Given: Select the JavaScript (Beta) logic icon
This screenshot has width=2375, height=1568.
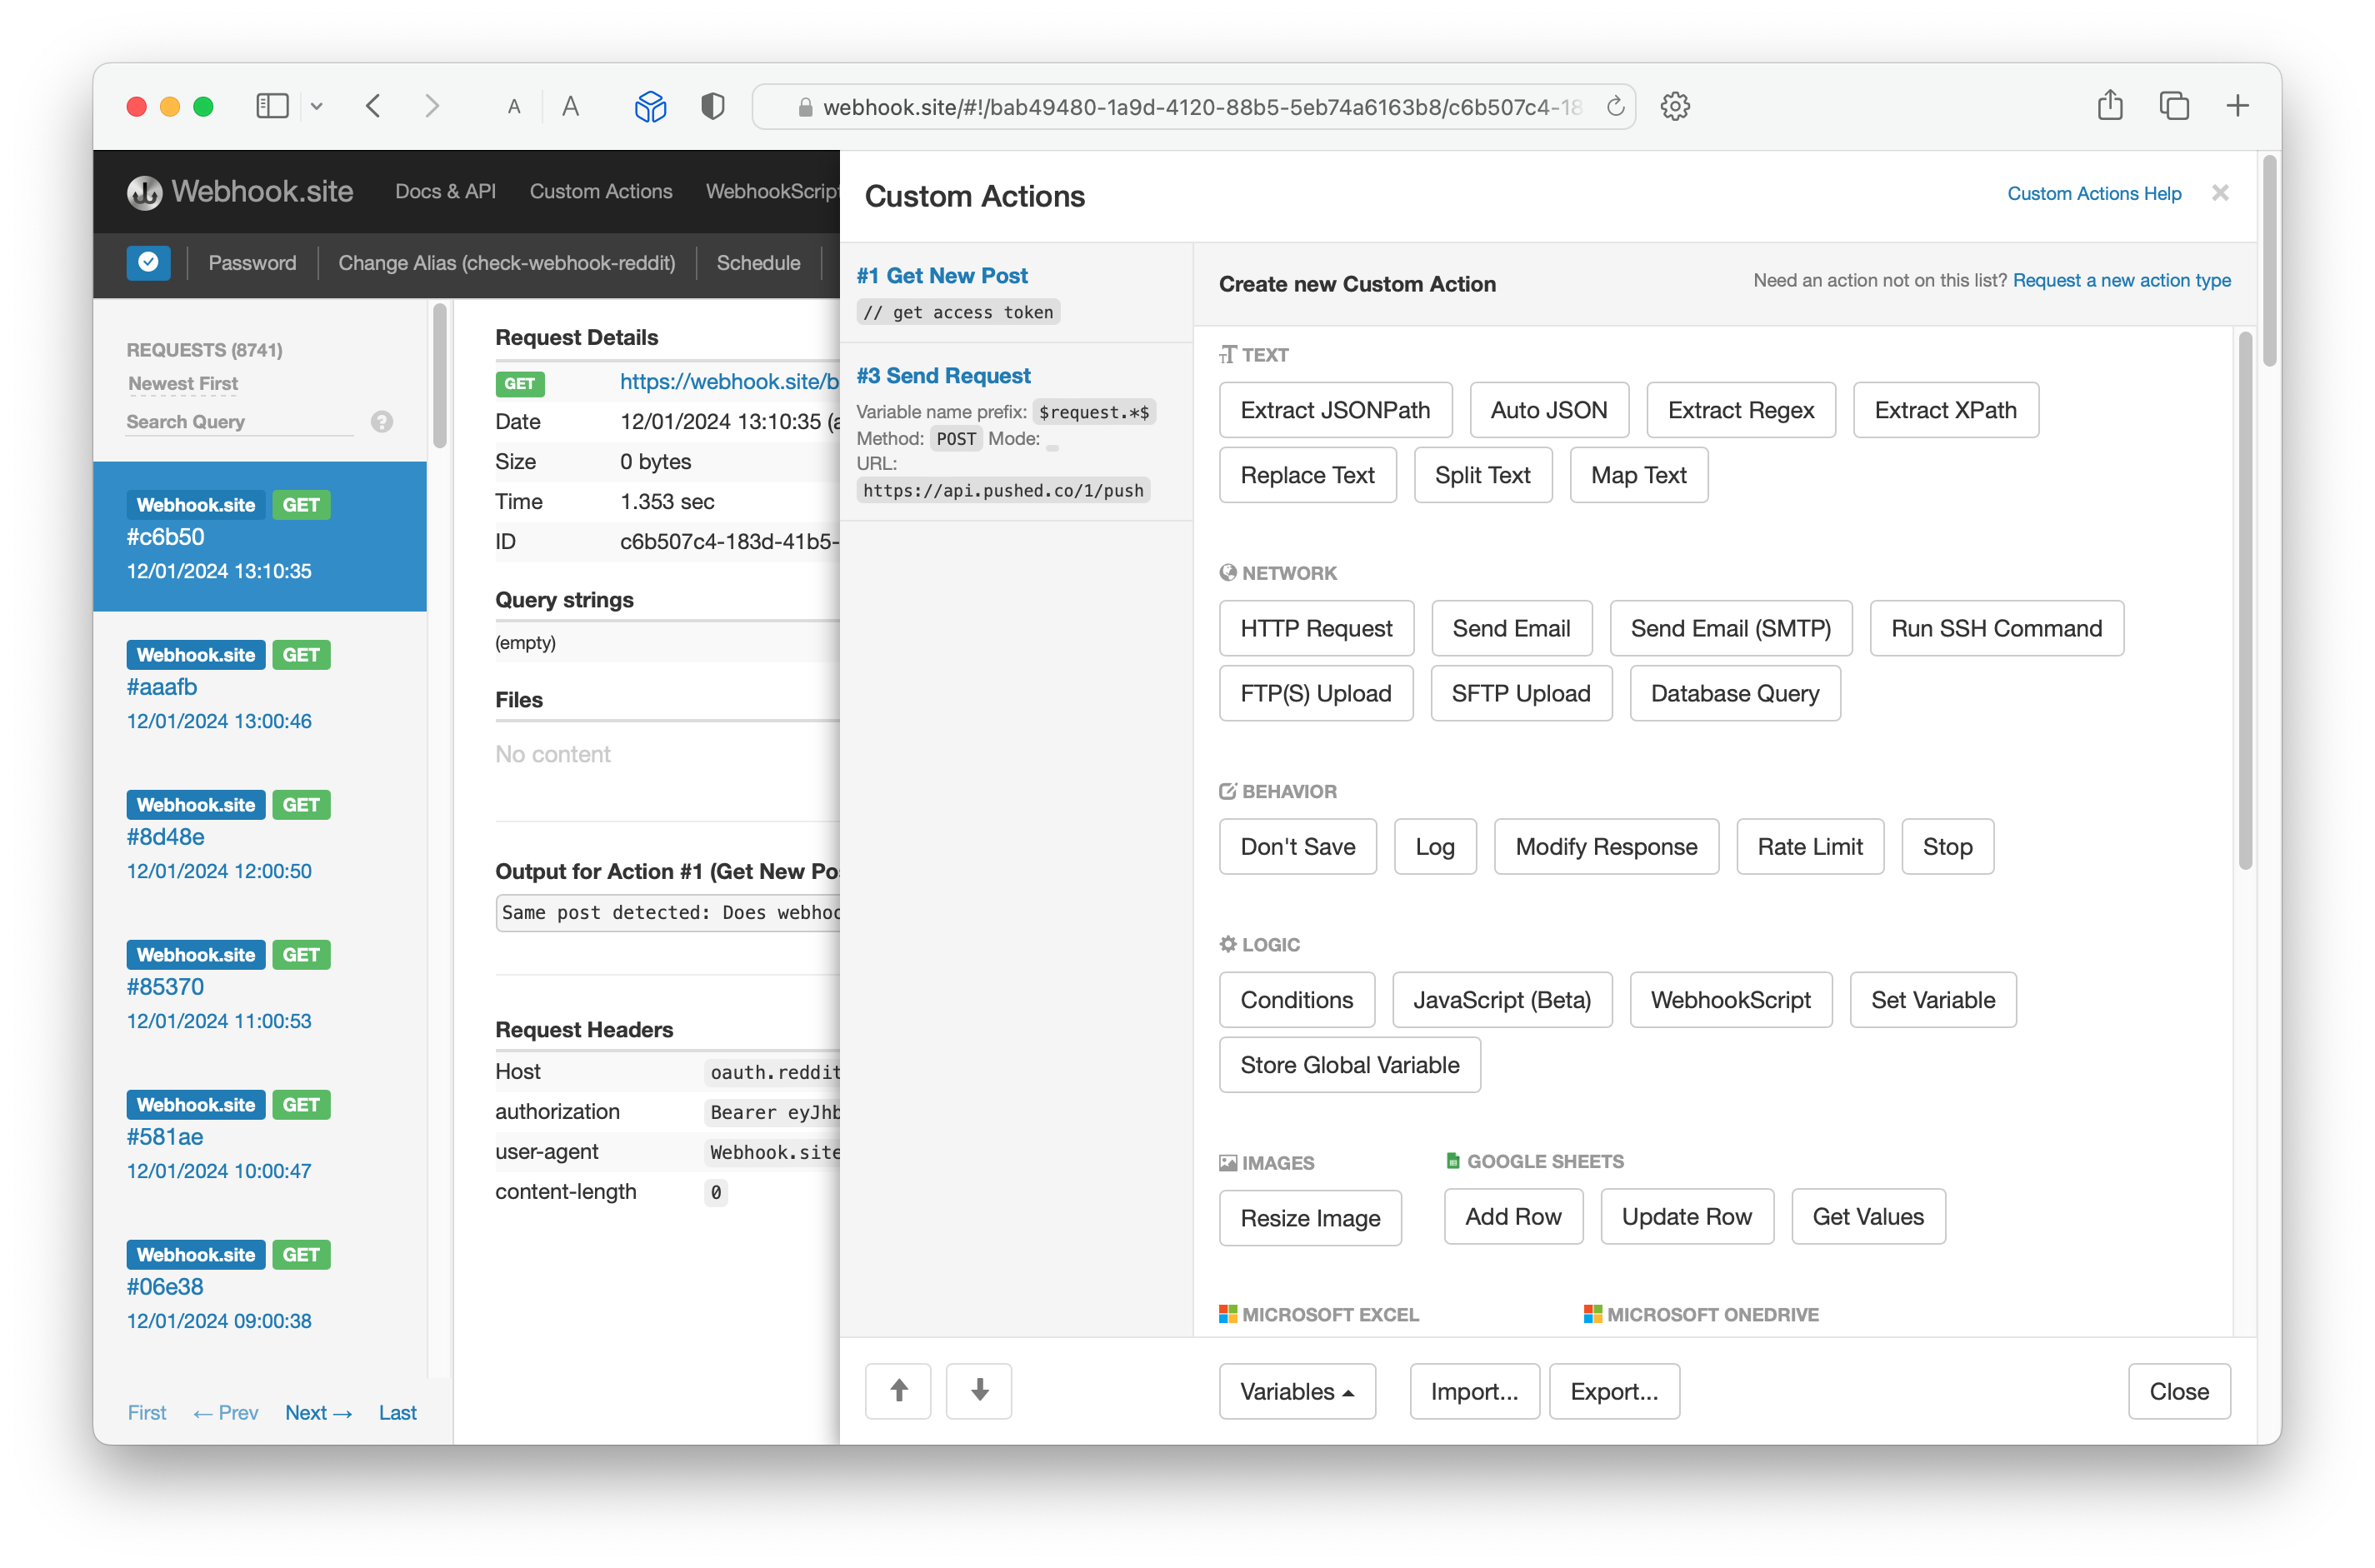Looking at the screenshot, I should click(x=1503, y=999).
